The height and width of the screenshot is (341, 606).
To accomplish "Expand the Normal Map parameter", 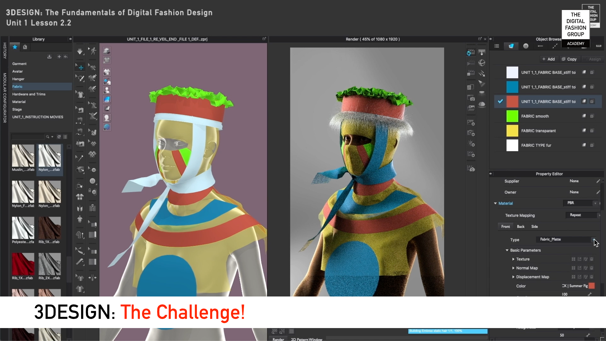I will pos(513,268).
